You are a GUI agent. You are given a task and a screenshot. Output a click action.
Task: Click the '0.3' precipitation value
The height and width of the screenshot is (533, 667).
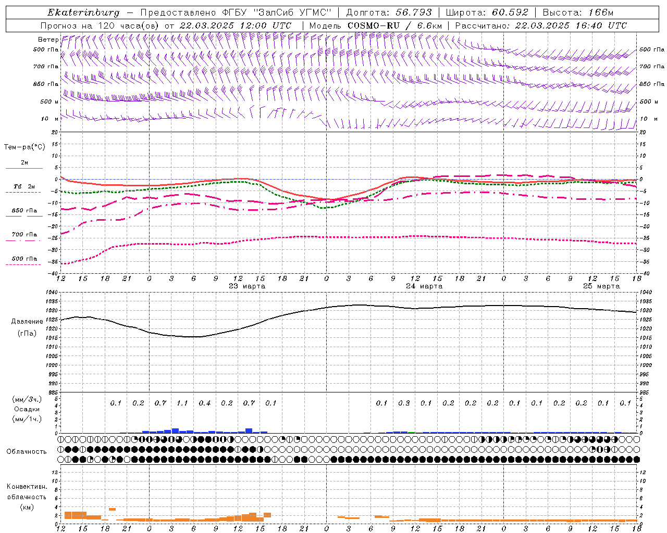coord(404,403)
